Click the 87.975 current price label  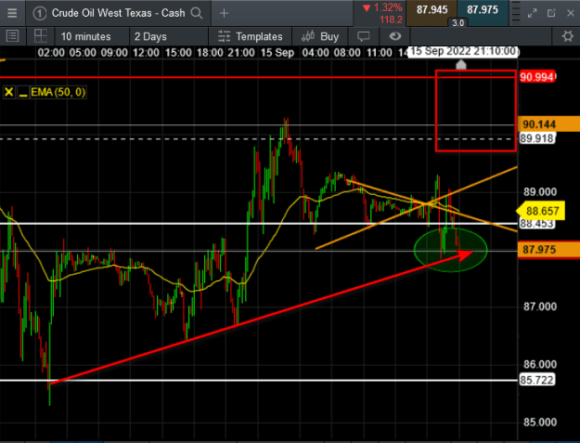[548, 250]
